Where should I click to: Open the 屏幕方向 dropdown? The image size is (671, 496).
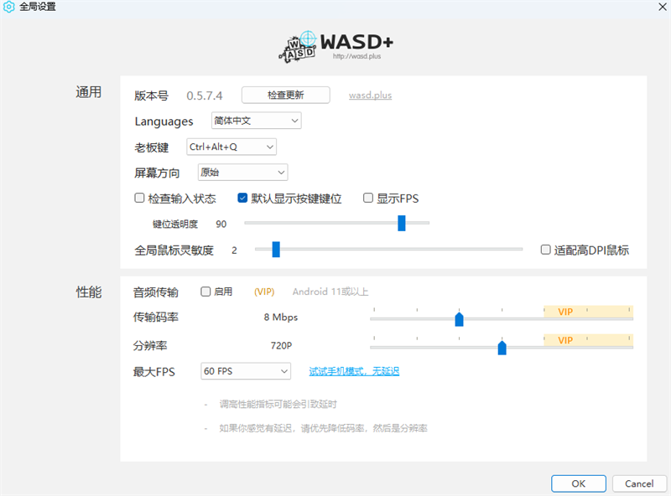pos(242,172)
